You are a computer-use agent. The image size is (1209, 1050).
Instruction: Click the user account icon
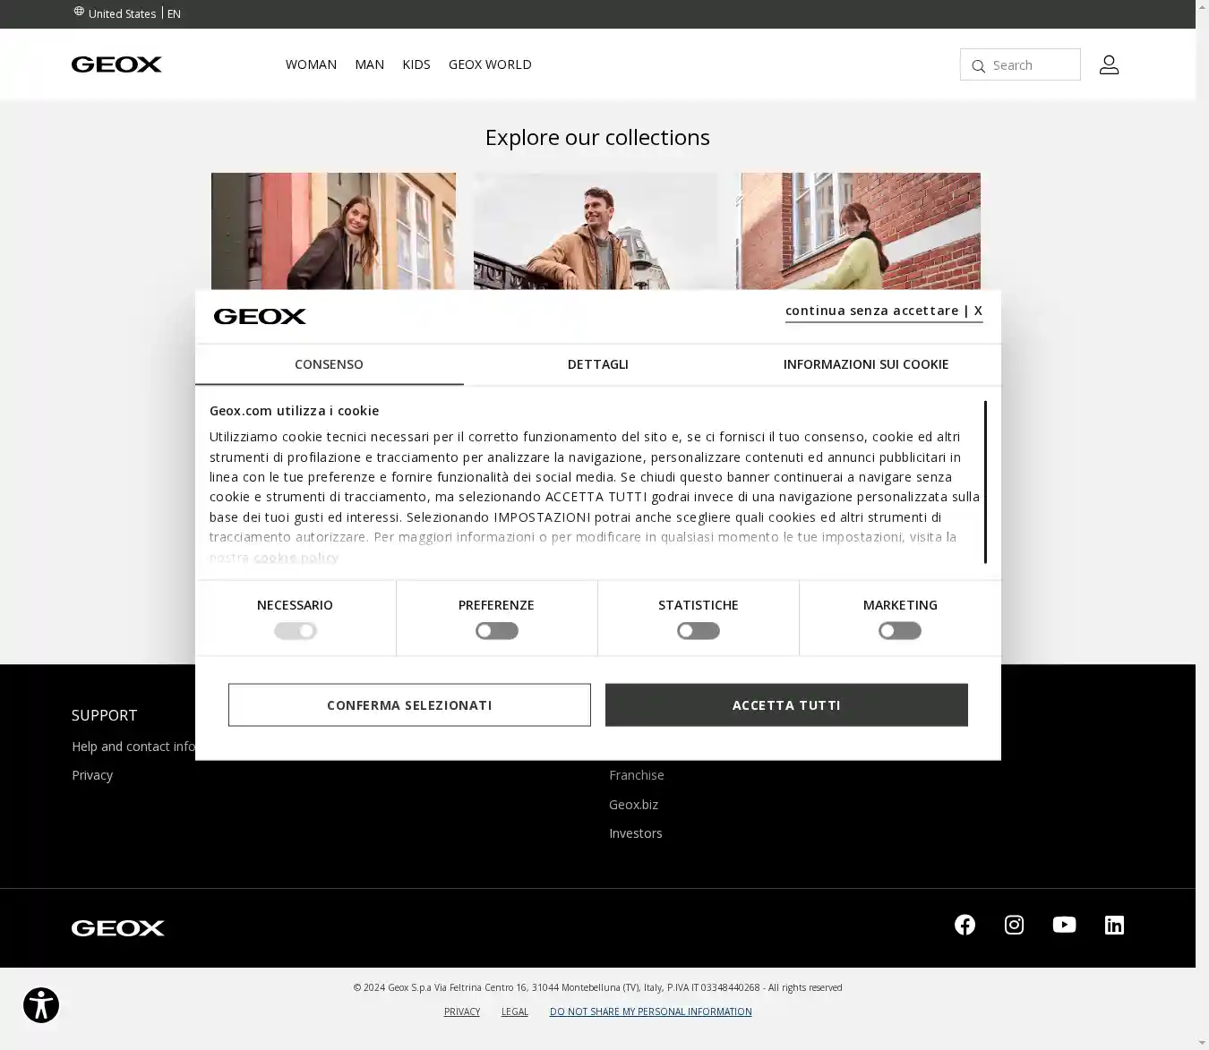pos(1109,64)
